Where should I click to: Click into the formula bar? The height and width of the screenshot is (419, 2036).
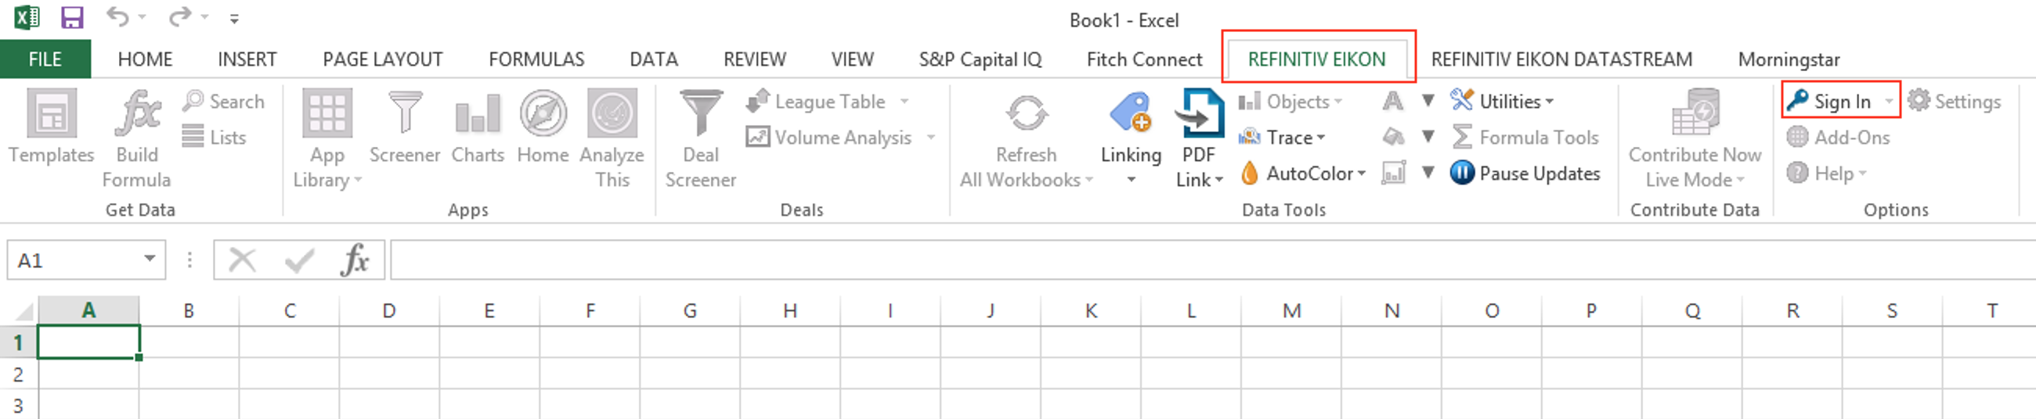1213,260
